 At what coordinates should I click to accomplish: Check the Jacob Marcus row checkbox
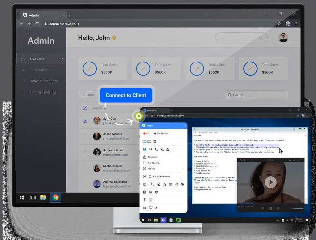pyautogui.click(x=85, y=136)
